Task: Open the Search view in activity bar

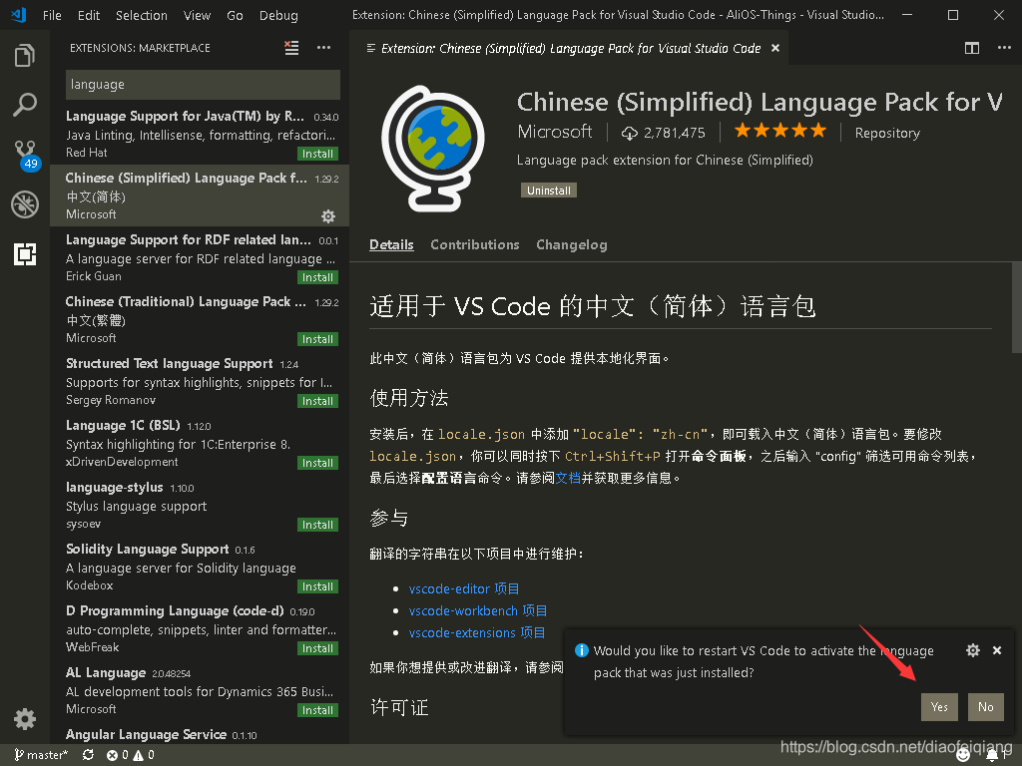Action: tap(25, 104)
